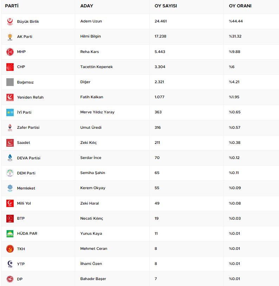
Task: Click the CHP six arrows logo
Action: coord(10,67)
